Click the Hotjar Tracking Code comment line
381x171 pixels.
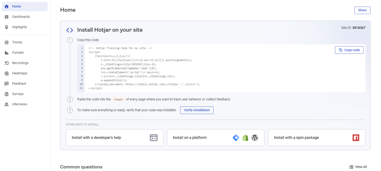coord(120,48)
